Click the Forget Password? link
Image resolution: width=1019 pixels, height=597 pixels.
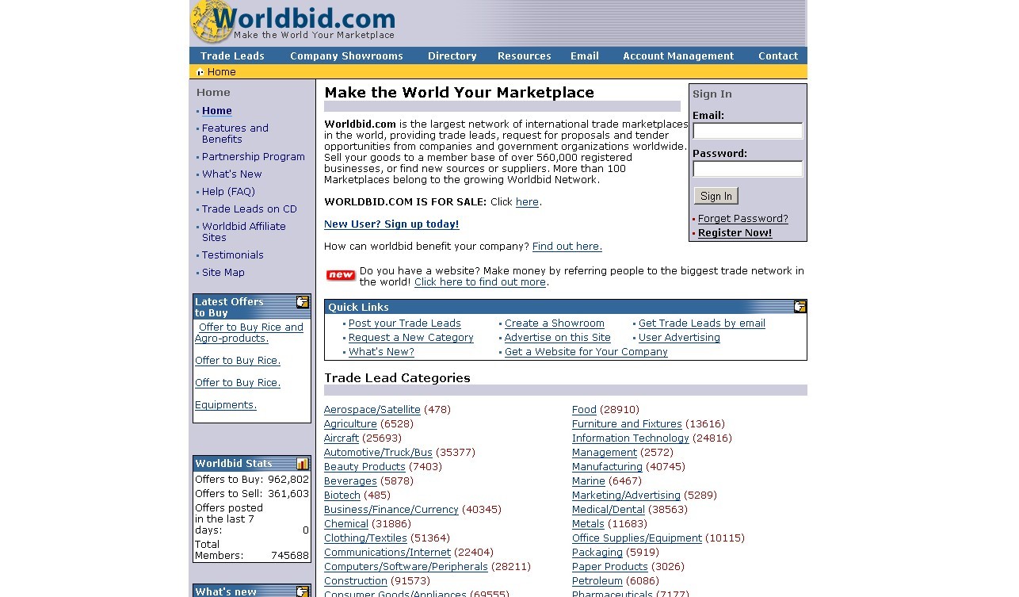coord(743,219)
